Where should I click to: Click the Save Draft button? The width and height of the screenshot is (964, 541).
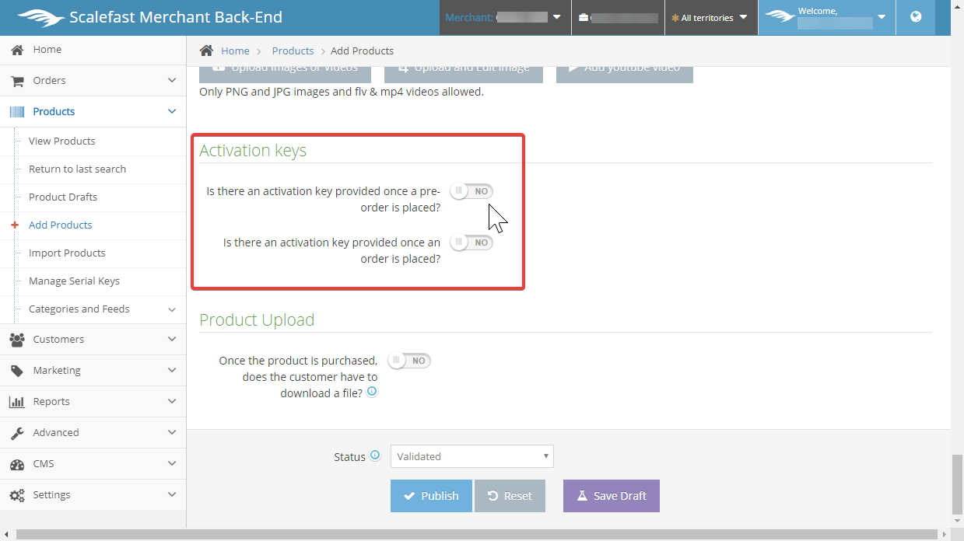pyautogui.click(x=611, y=496)
